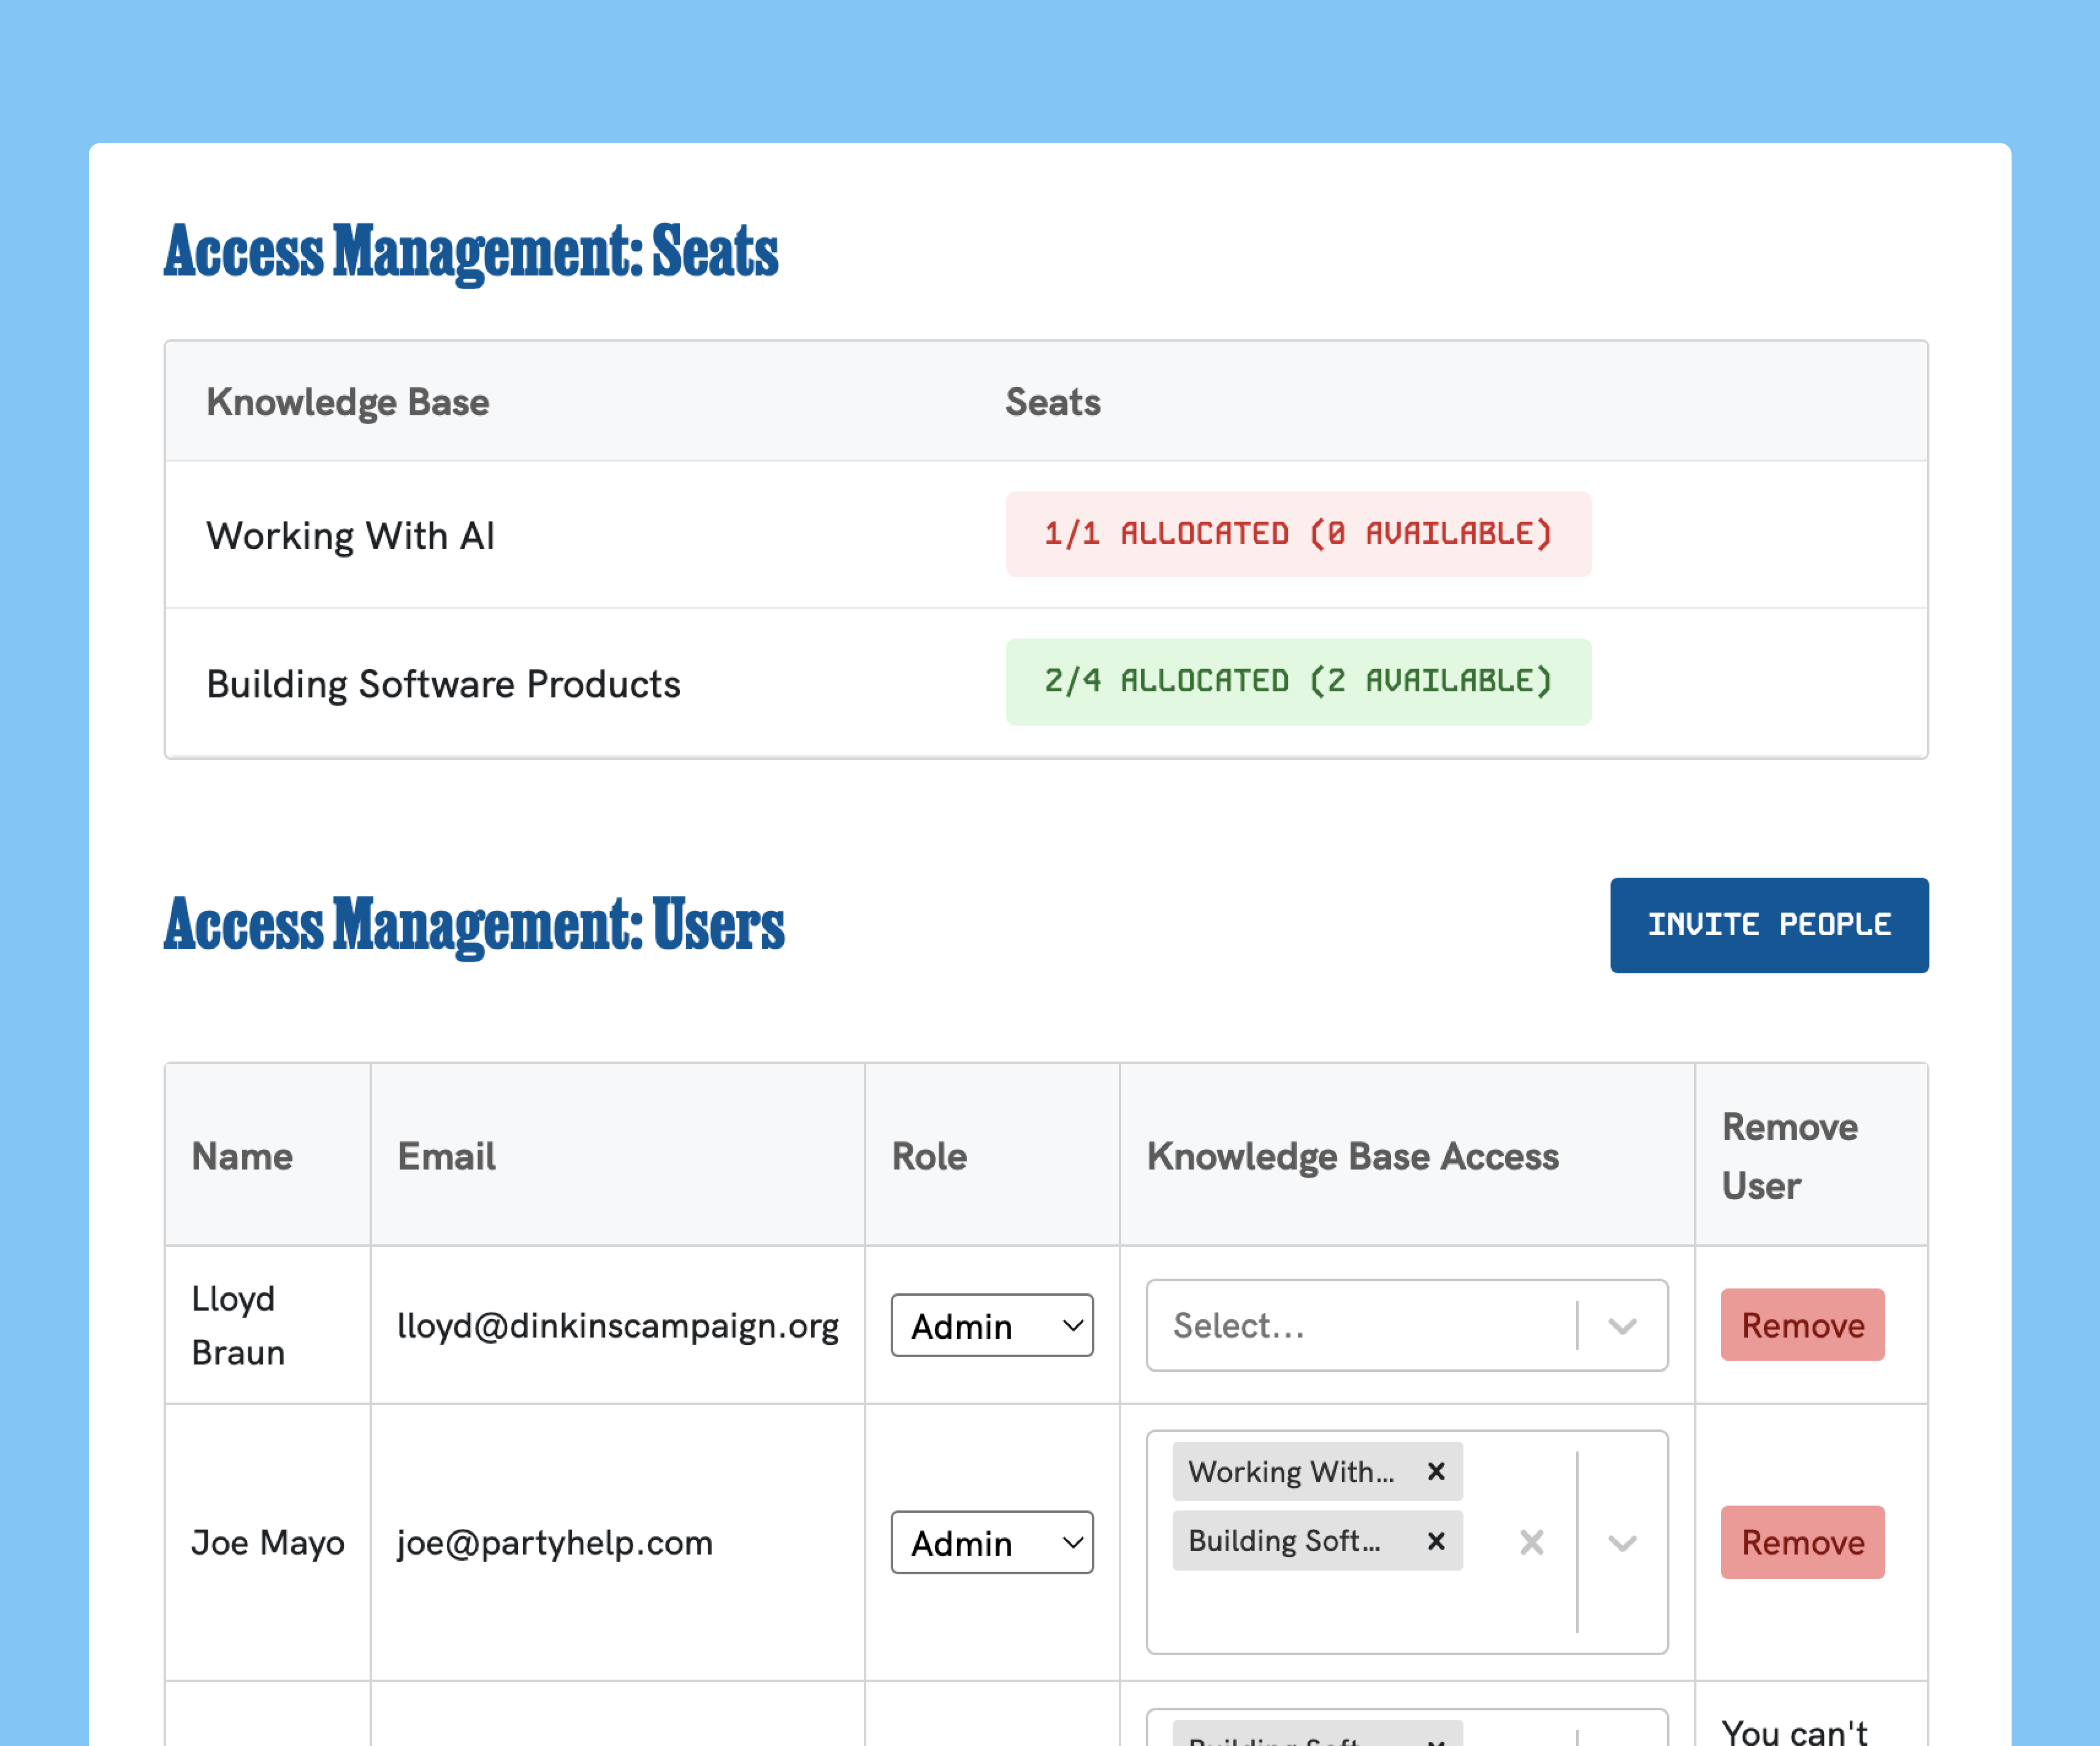Click the 1/1 allocated seats badge

click(1298, 534)
